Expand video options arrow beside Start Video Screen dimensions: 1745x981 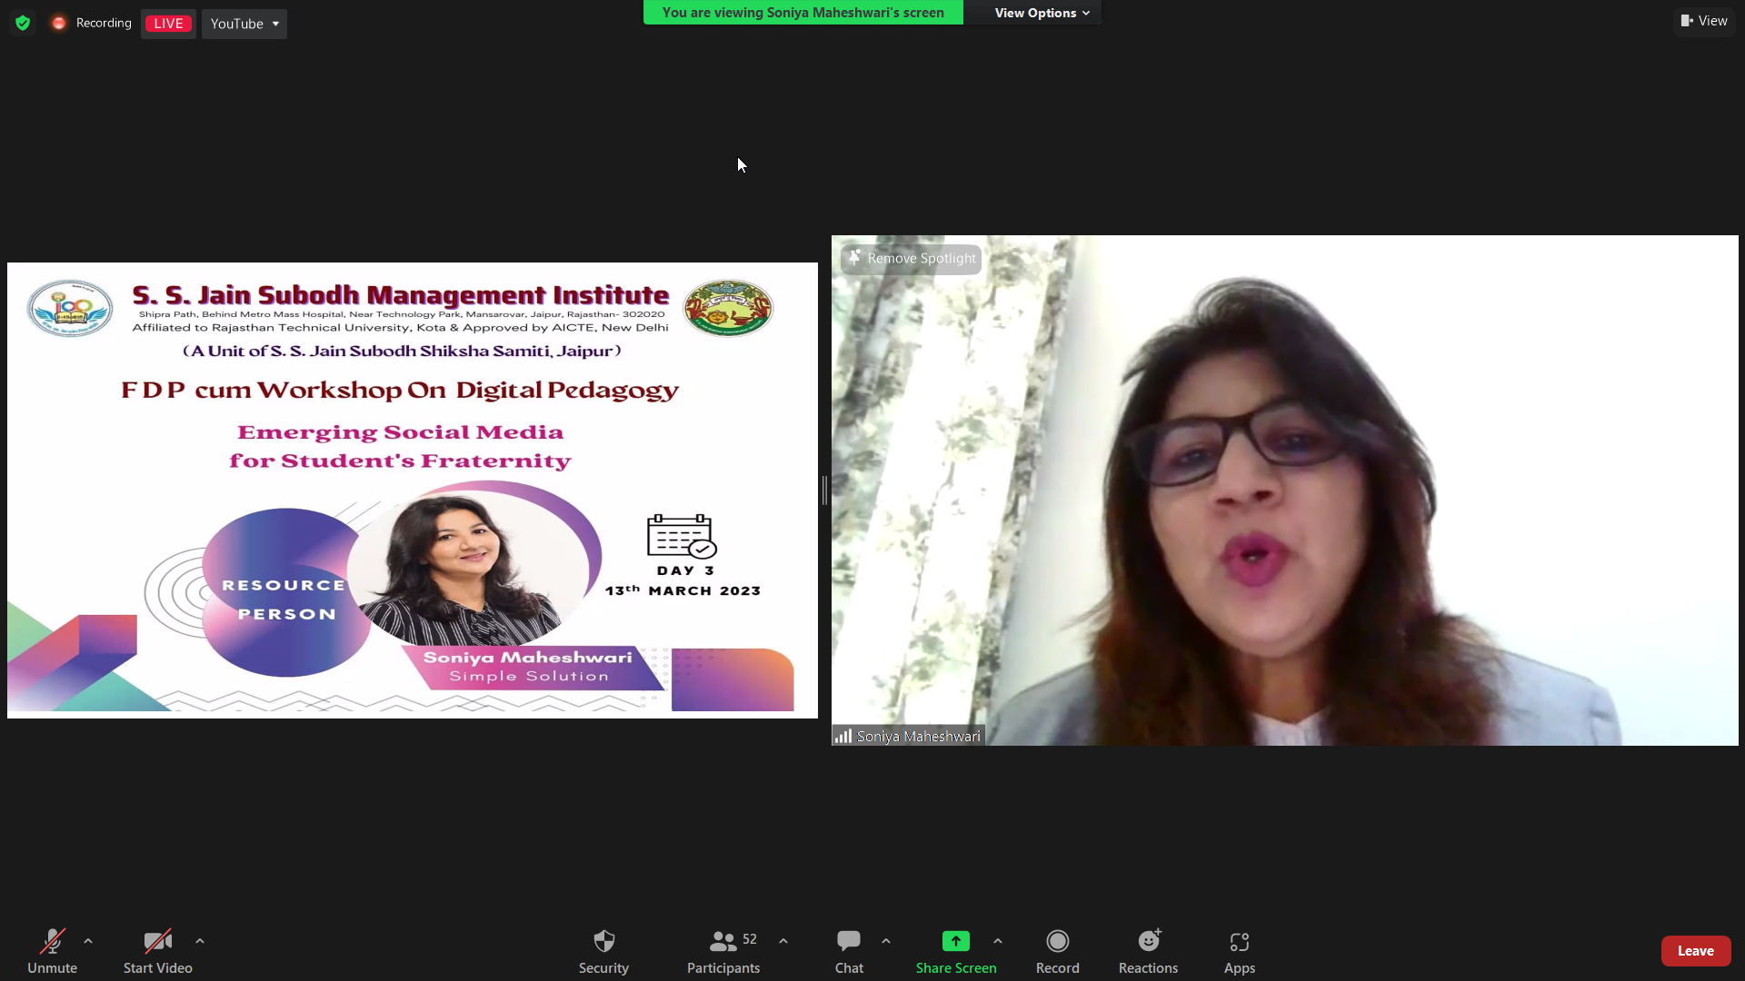200,941
